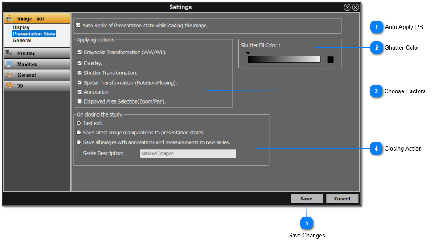433x246 pixels.
Task: Click the Image Tool section icon
Action: click(9, 18)
